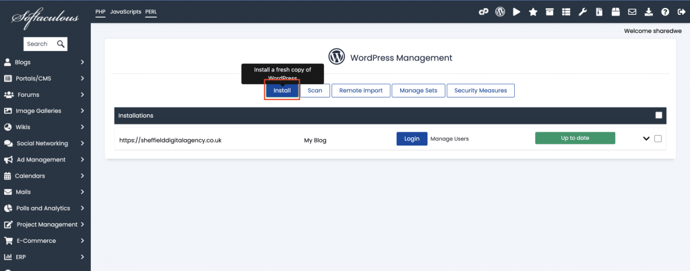Click the Security Measures button
This screenshot has width=690, height=271.
pos(480,91)
